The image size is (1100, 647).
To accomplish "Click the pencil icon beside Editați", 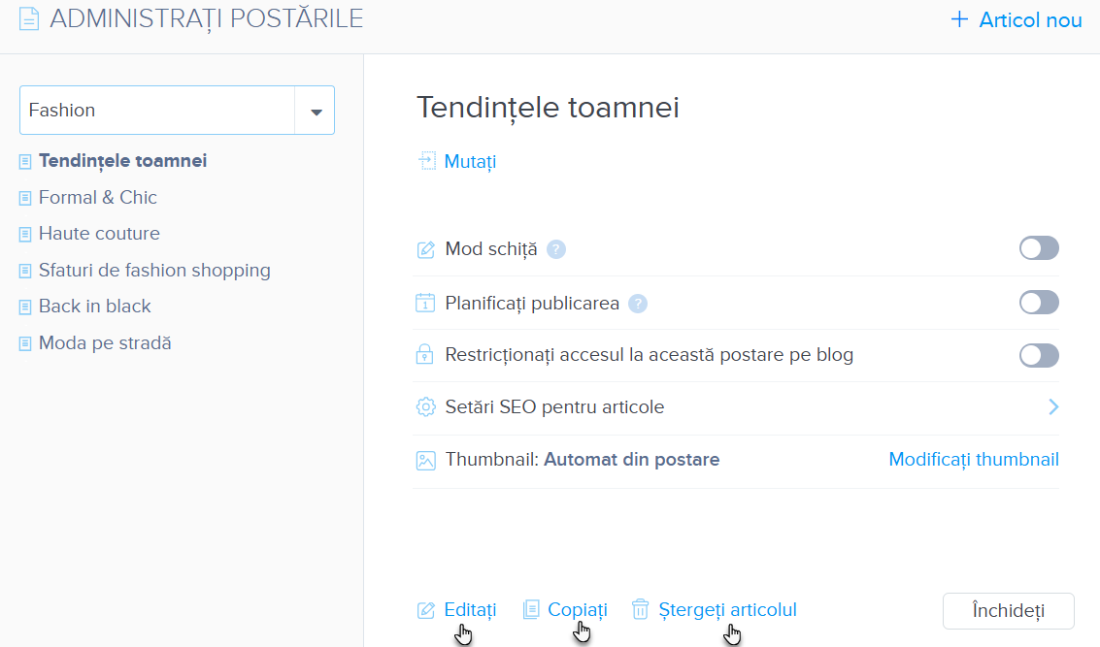I will point(425,610).
